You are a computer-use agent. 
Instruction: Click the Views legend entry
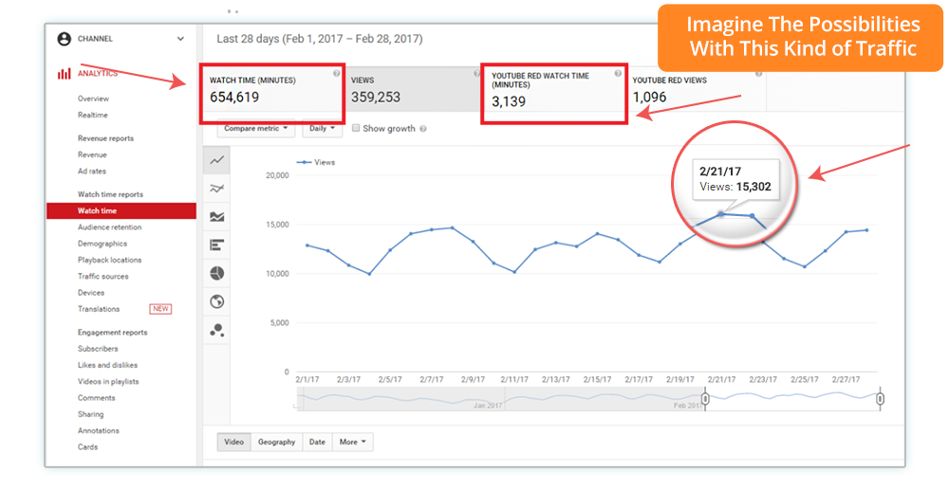pyautogui.click(x=315, y=162)
